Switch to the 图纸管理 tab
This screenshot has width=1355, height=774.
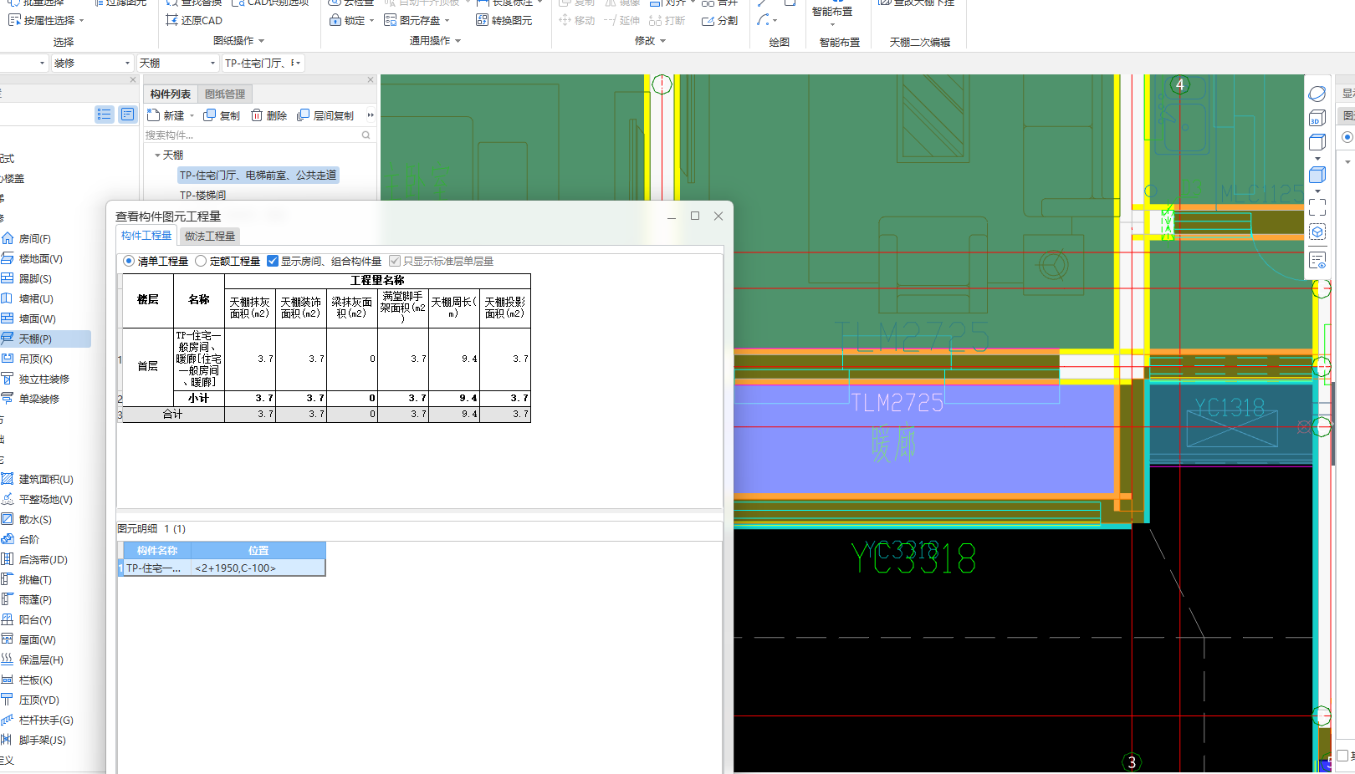tap(225, 94)
